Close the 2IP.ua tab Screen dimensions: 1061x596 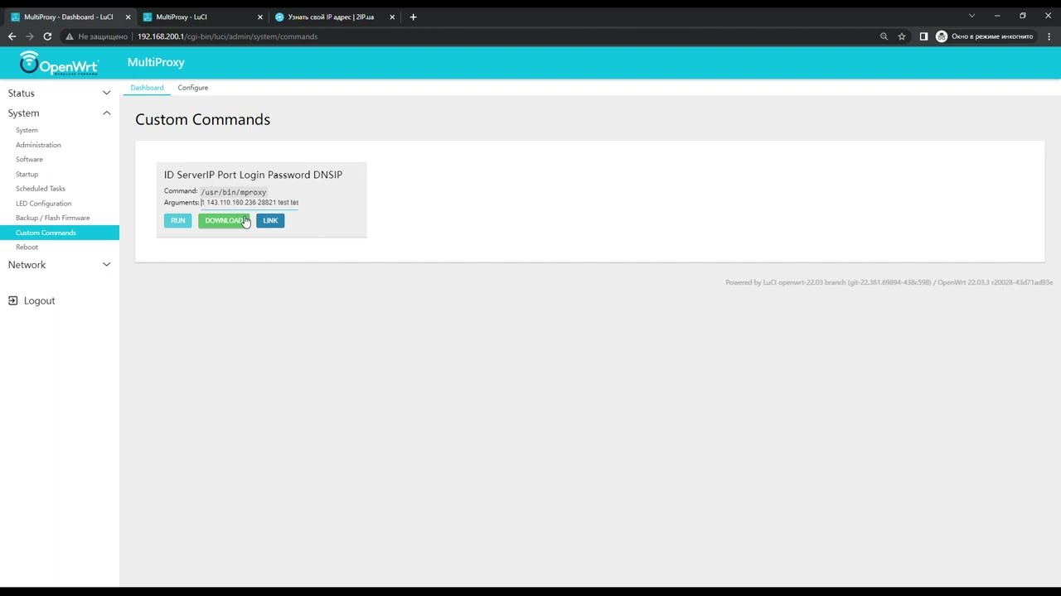pyautogui.click(x=391, y=17)
